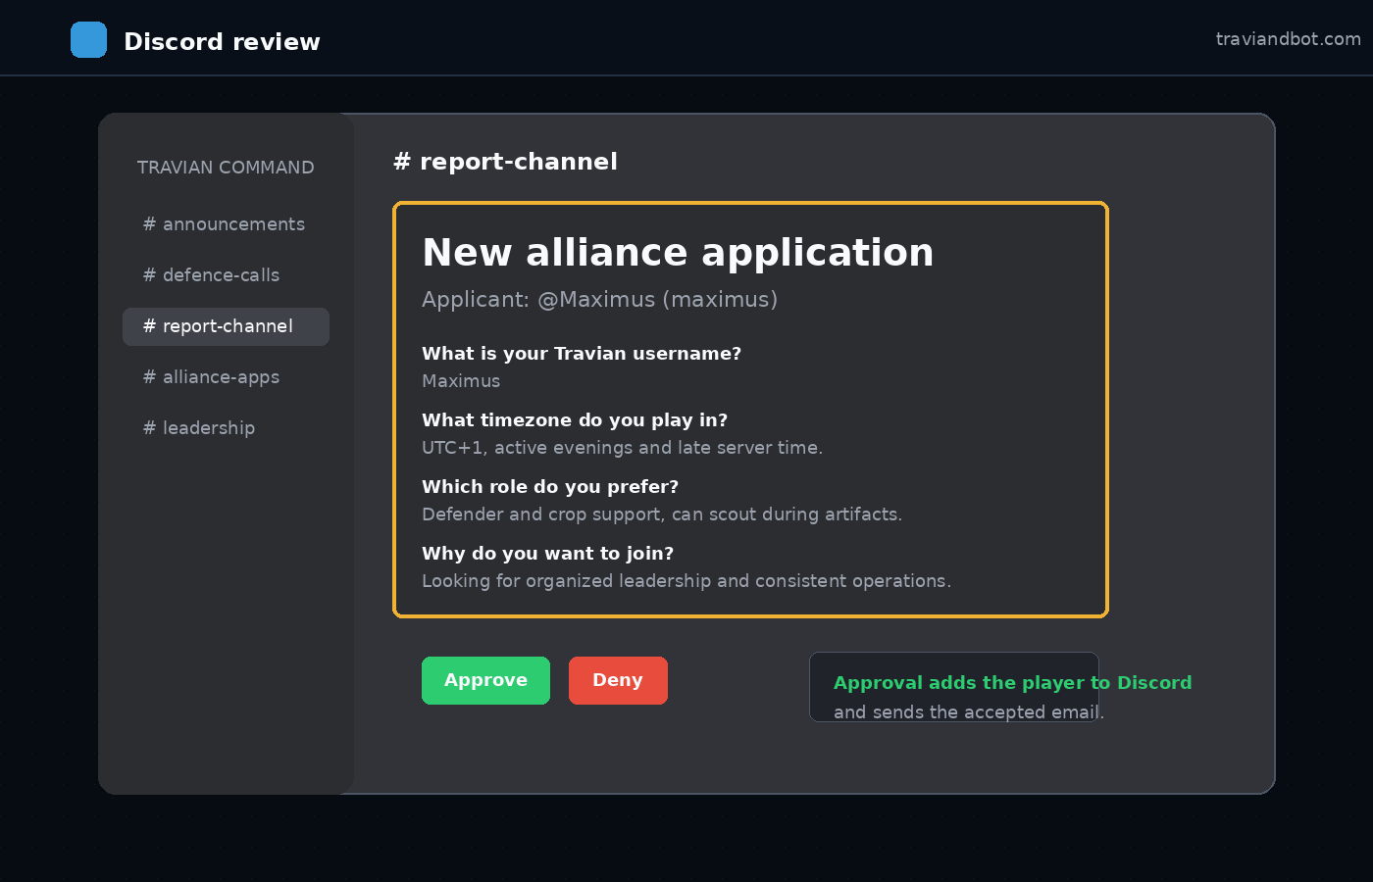Click the answer 'Defender and crop support'
Viewport: 1373px width, 882px height.
(662, 514)
